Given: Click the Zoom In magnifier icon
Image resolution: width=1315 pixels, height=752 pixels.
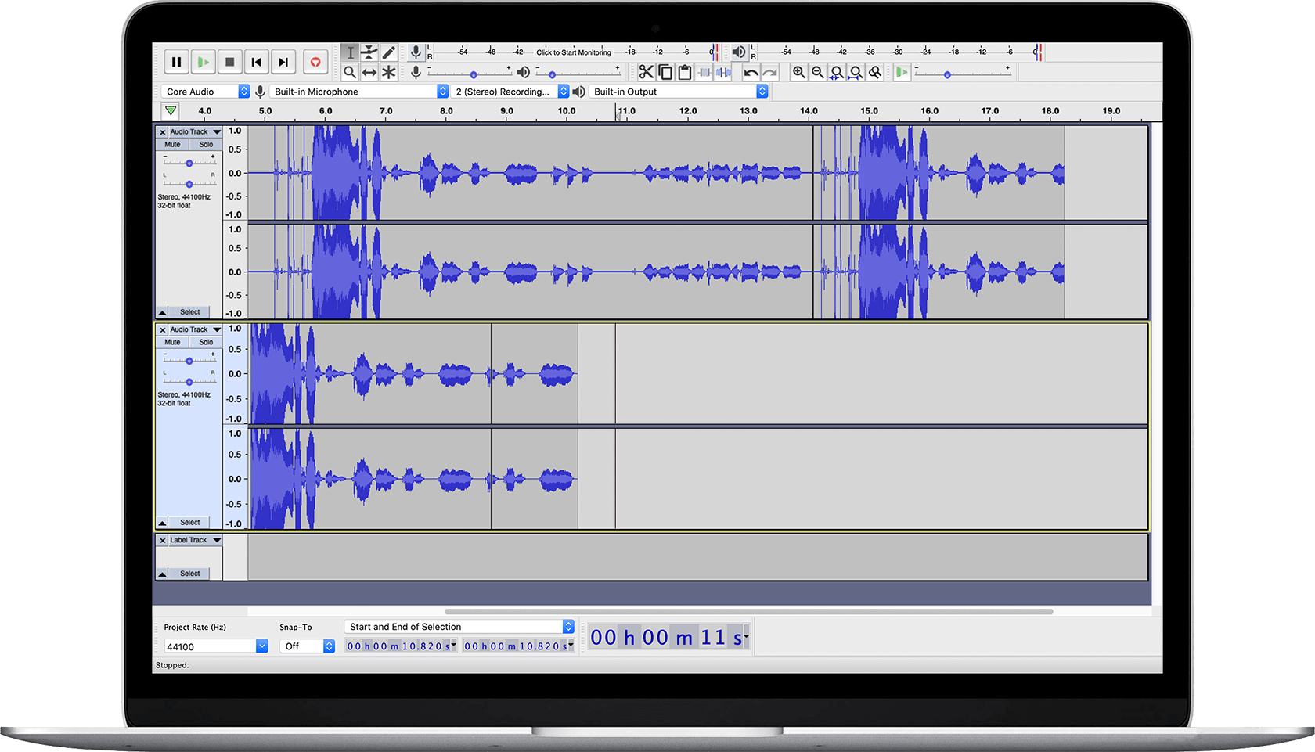Looking at the screenshot, I should coord(799,72).
